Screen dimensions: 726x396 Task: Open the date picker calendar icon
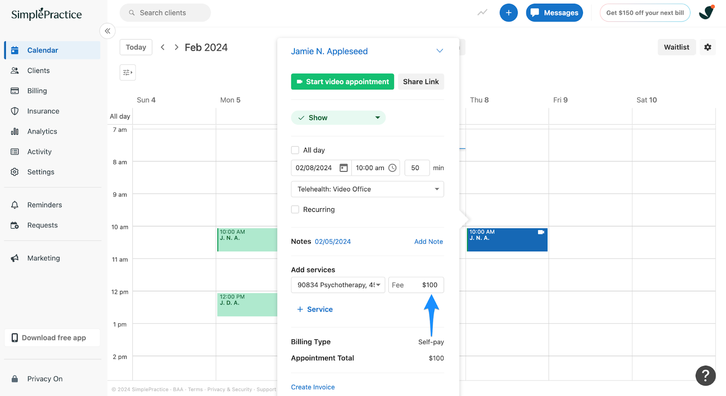coord(343,168)
